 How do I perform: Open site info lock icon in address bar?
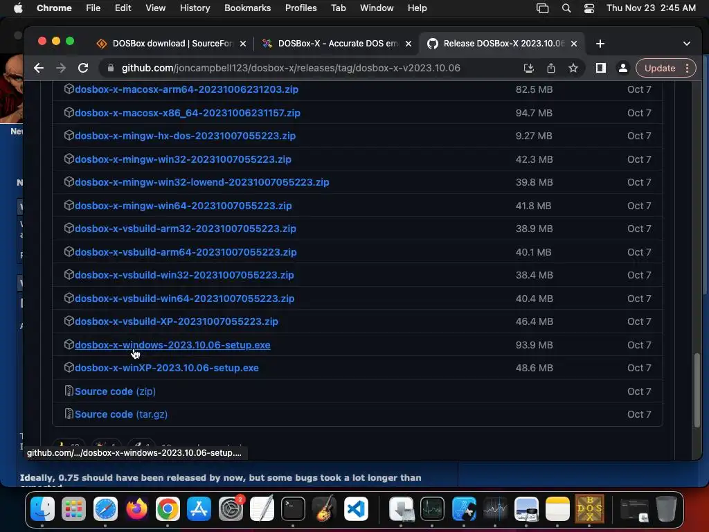click(110, 68)
